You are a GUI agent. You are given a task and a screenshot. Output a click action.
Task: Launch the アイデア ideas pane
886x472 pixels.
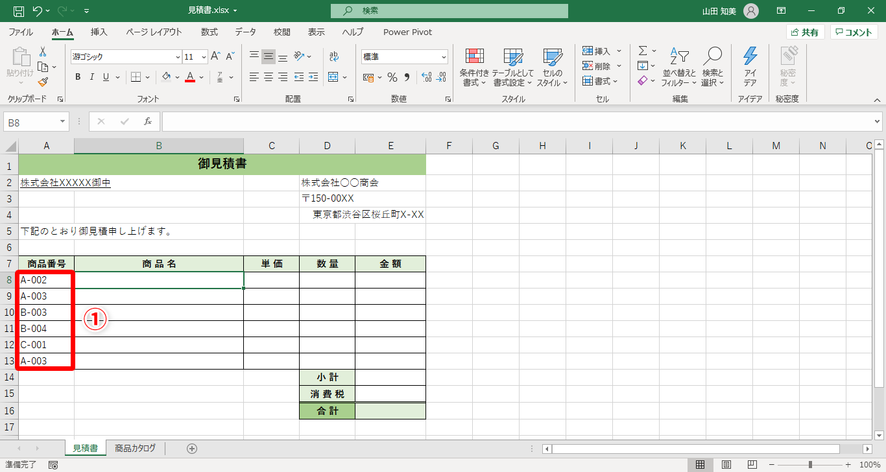click(750, 66)
